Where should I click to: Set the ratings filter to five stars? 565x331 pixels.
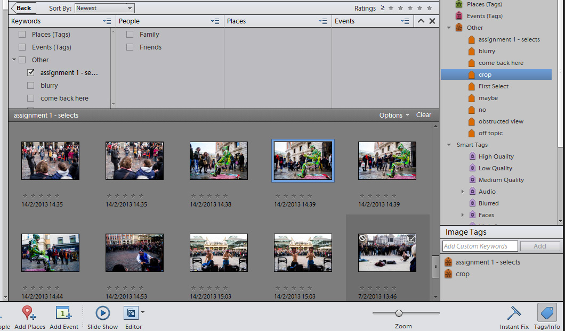pos(429,8)
